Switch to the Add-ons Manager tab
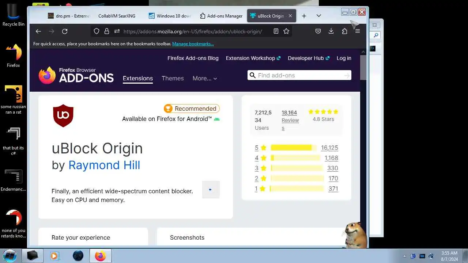 pos(221,16)
